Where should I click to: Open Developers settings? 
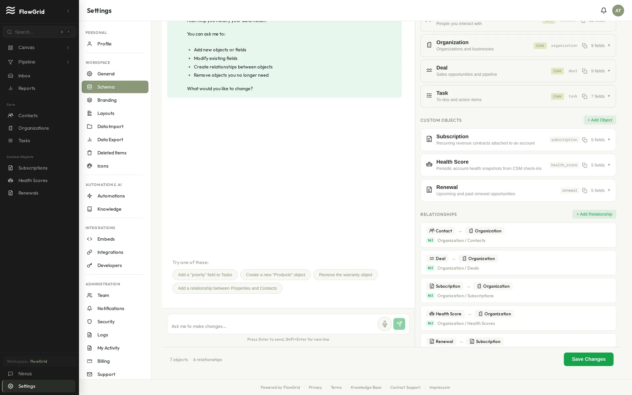[x=115, y=265]
